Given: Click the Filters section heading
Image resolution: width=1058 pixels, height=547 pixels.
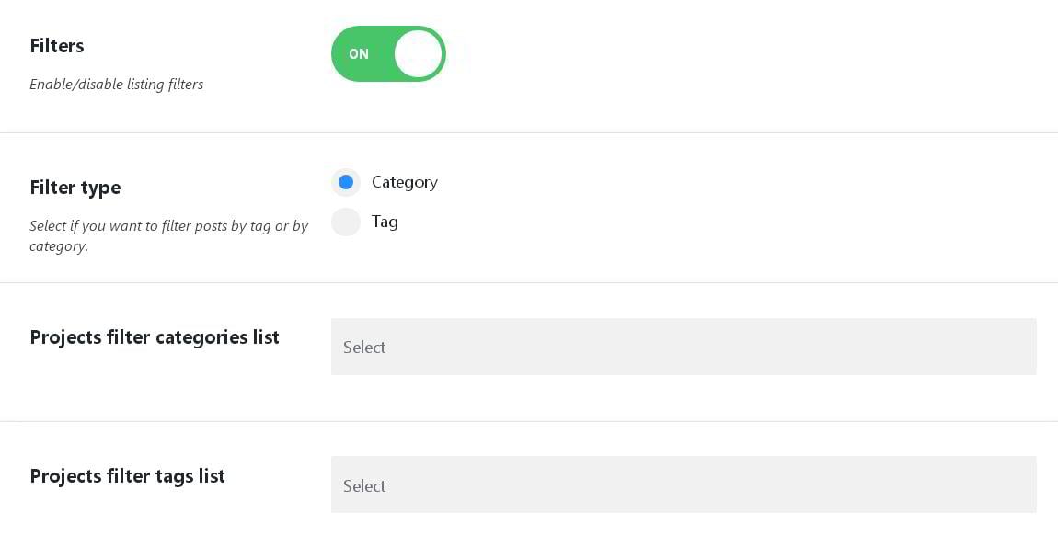Looking at the screenshot, I should coord(57,46).
